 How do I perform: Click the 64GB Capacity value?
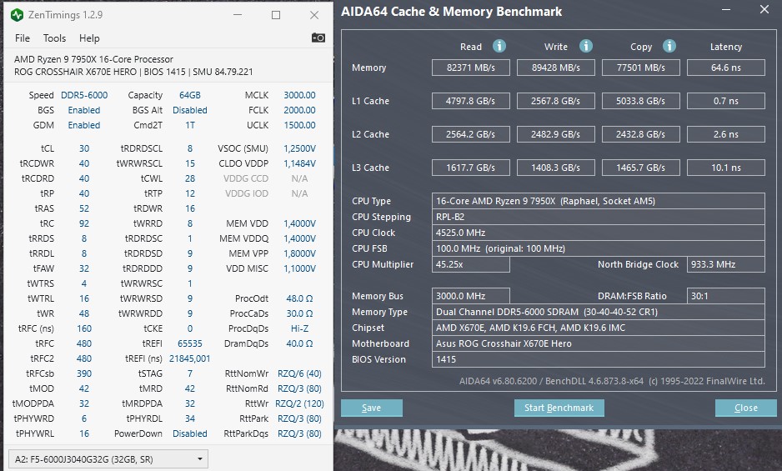[190, 95]
